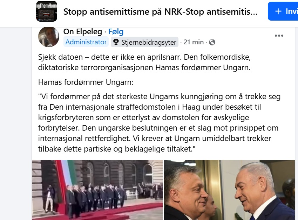Screen dimensions: 298x220
Task: Click the Administrator badge
Action: pyautogui.click(x=86, y=42)
